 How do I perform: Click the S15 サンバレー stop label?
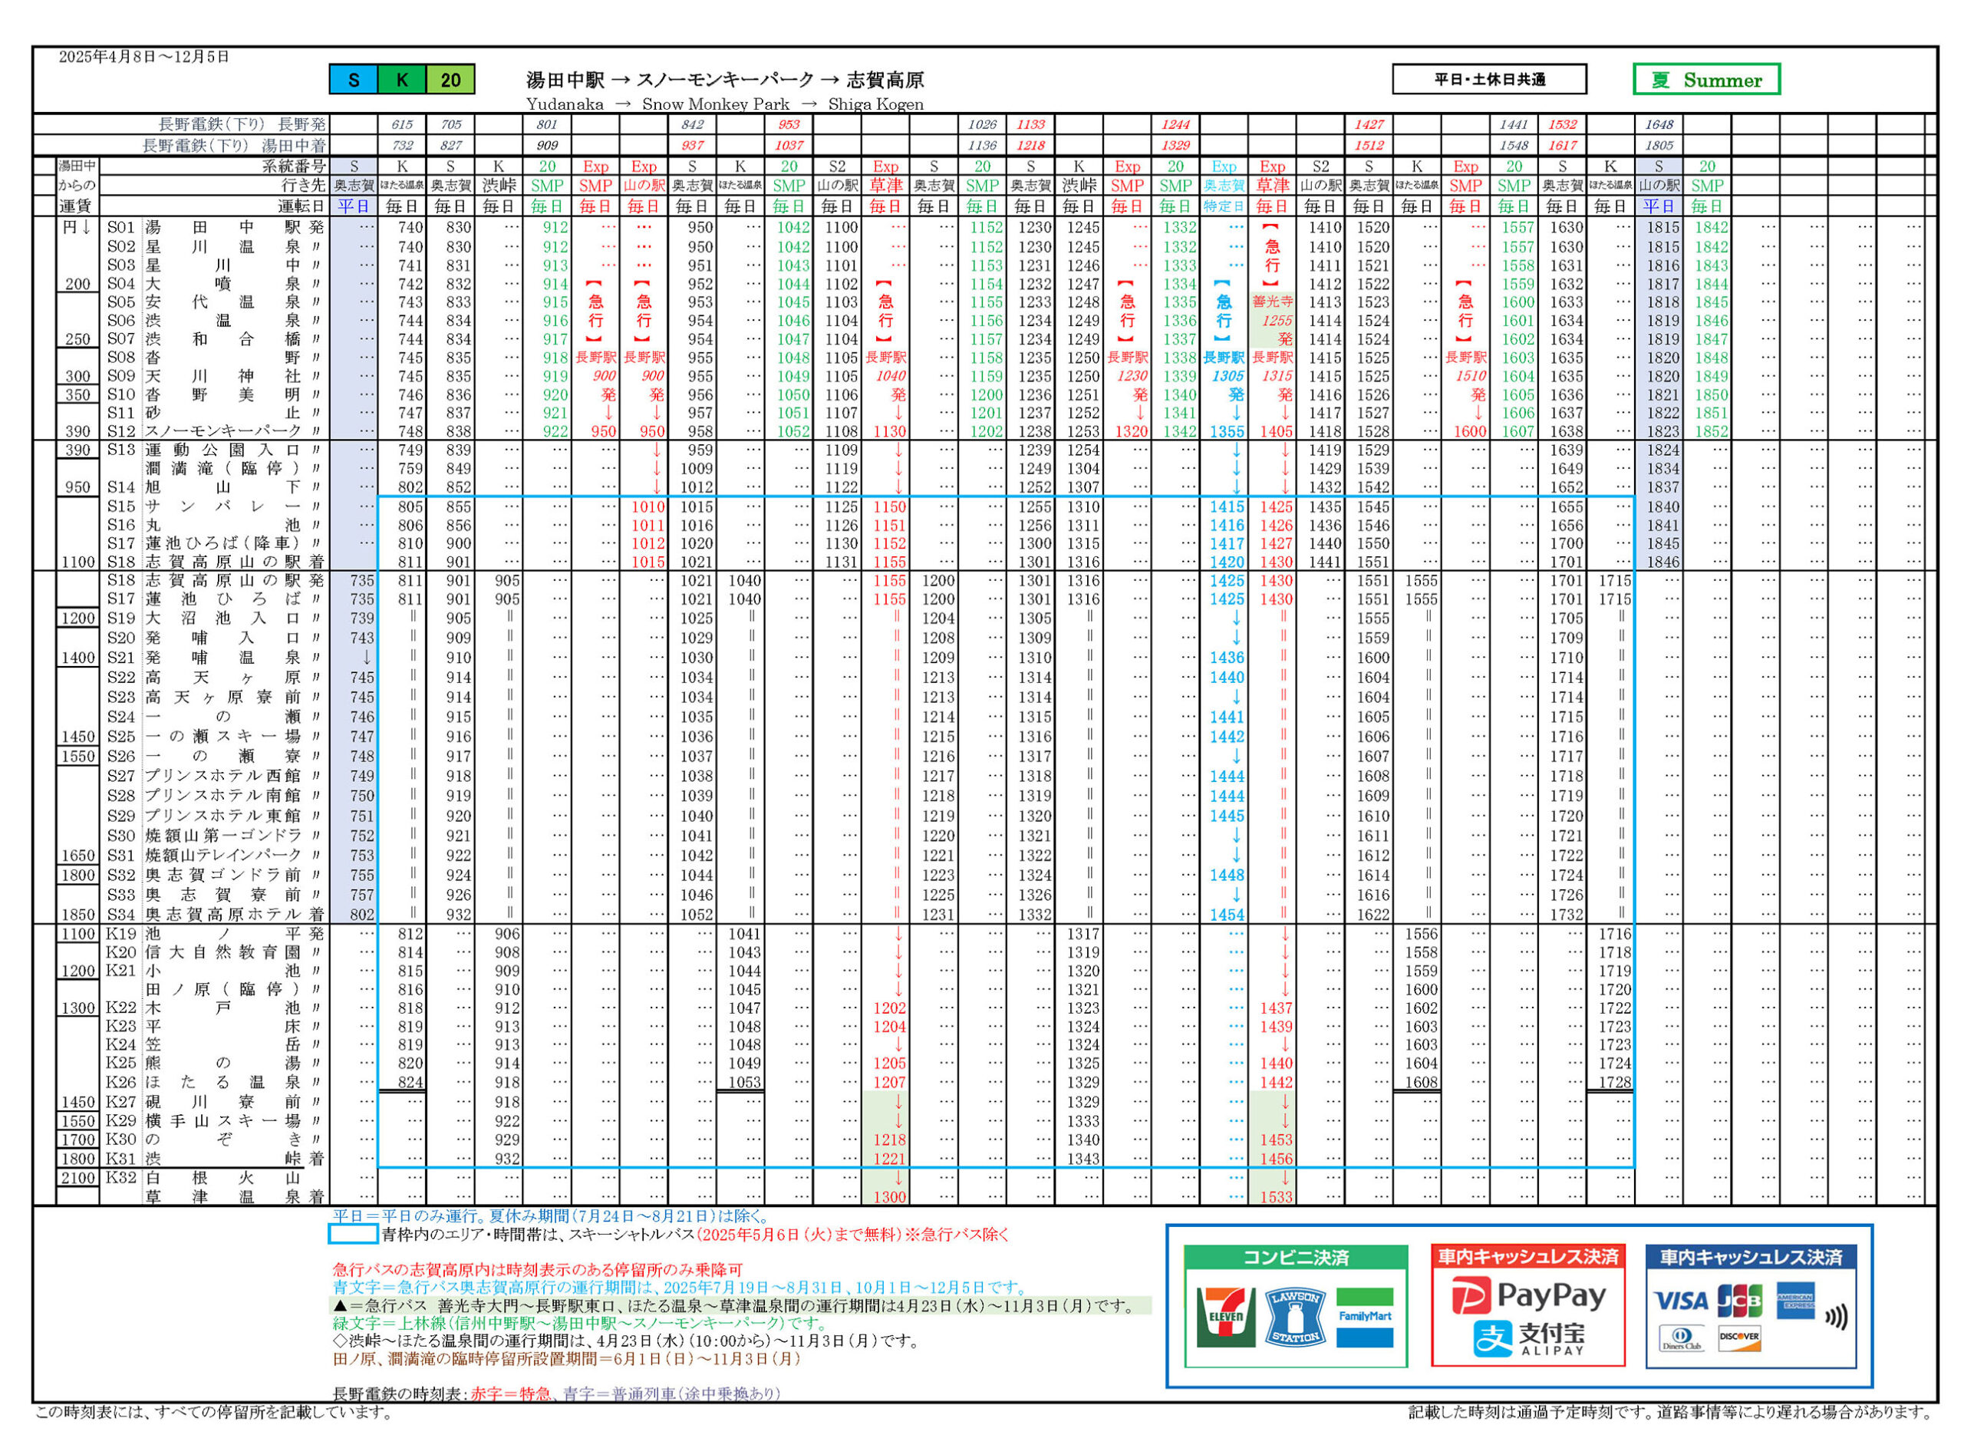click(215, 506)
